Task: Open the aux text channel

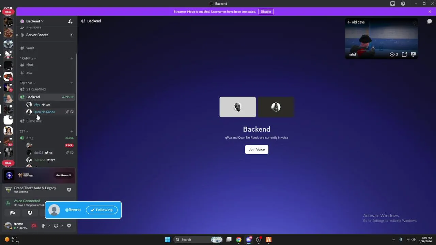Action: (x=46, y=72)
